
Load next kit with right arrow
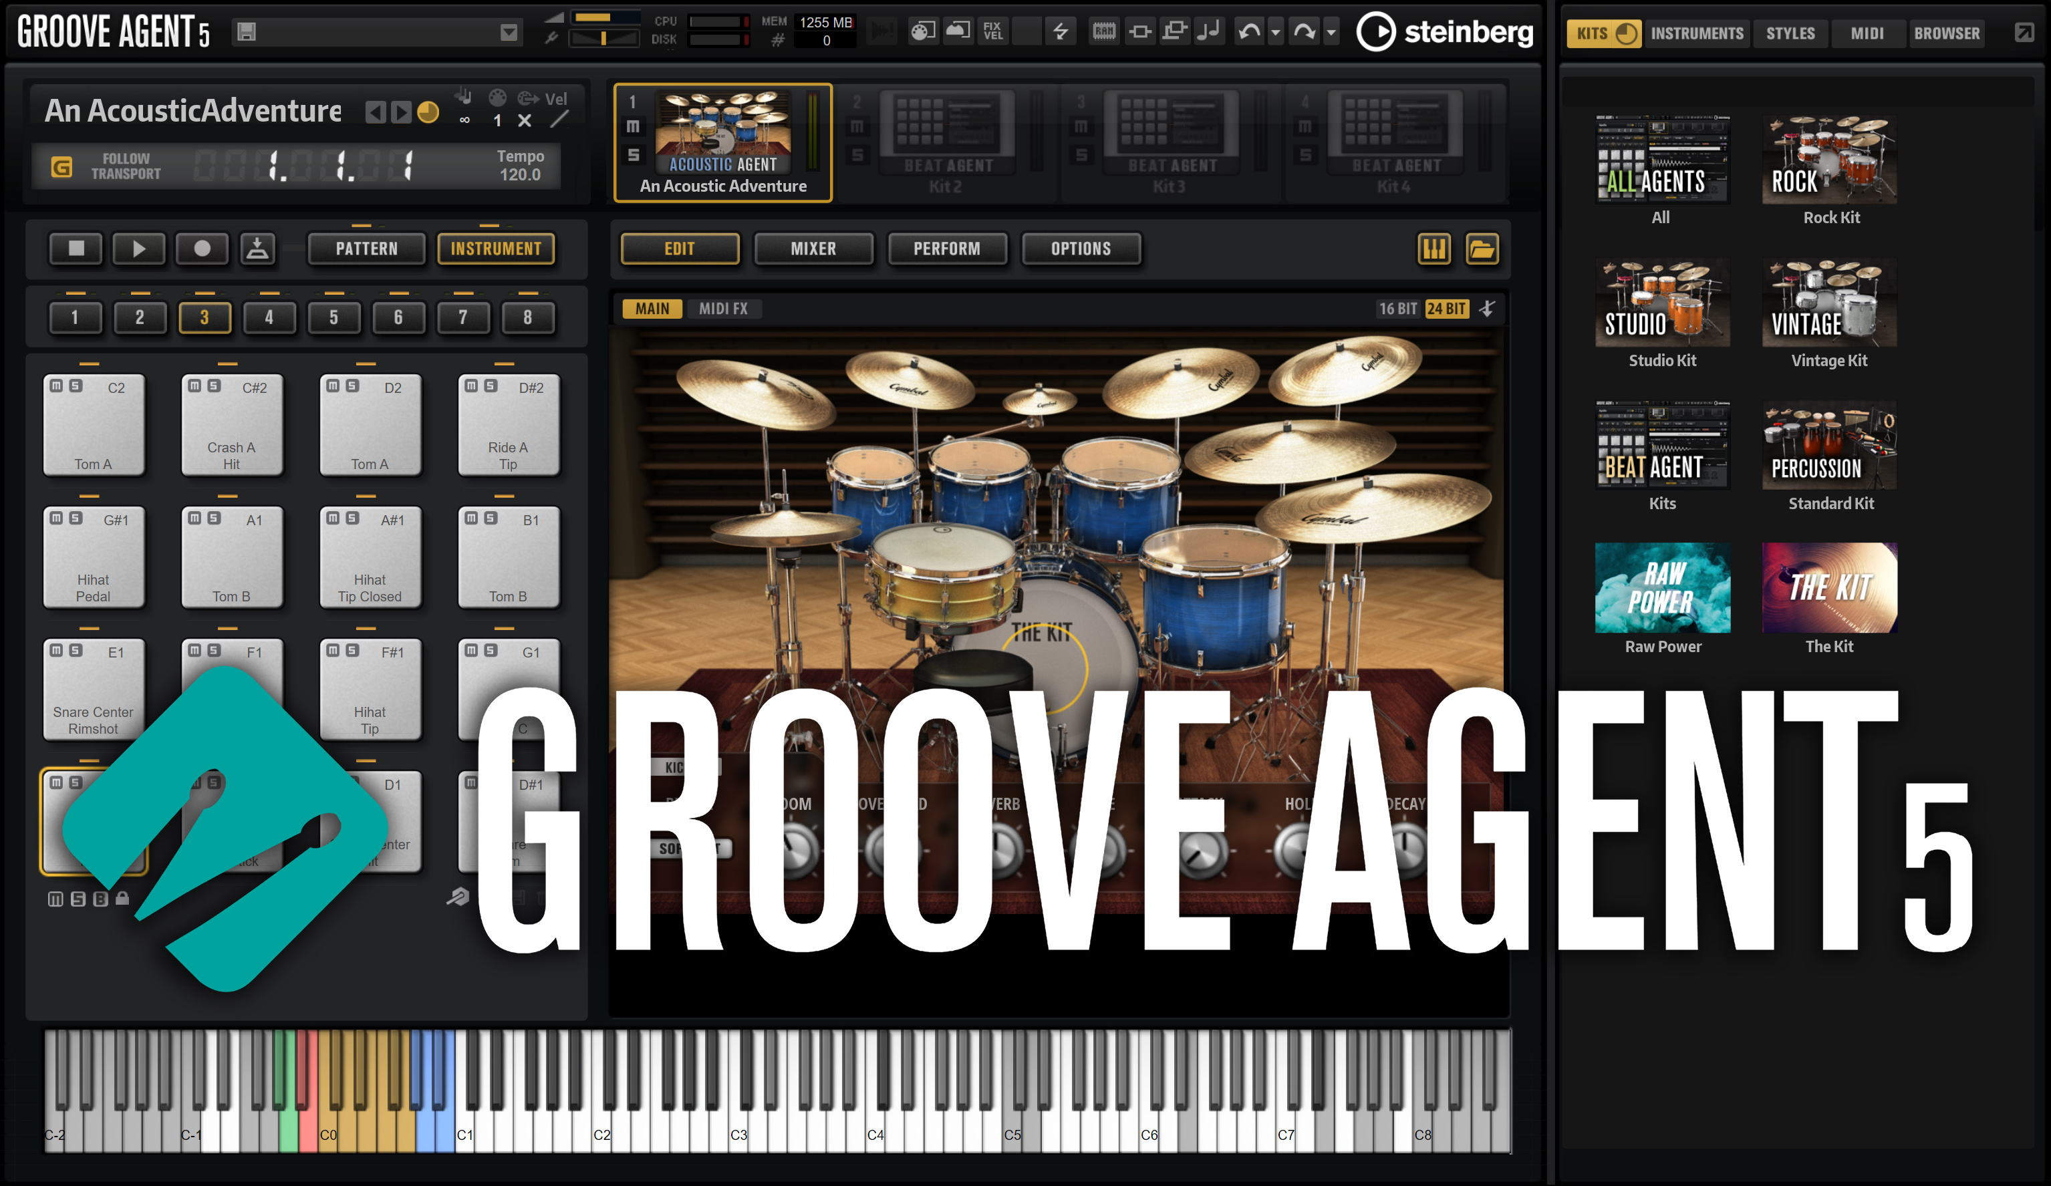(x=400, y=112)
